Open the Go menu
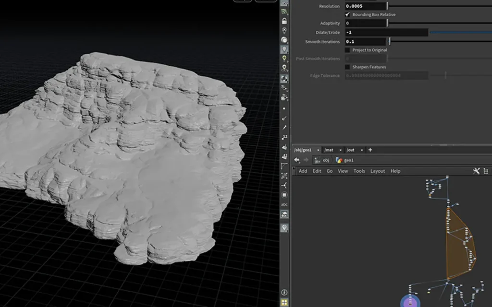This screenshot has height=307, width=492. (330, 171)
